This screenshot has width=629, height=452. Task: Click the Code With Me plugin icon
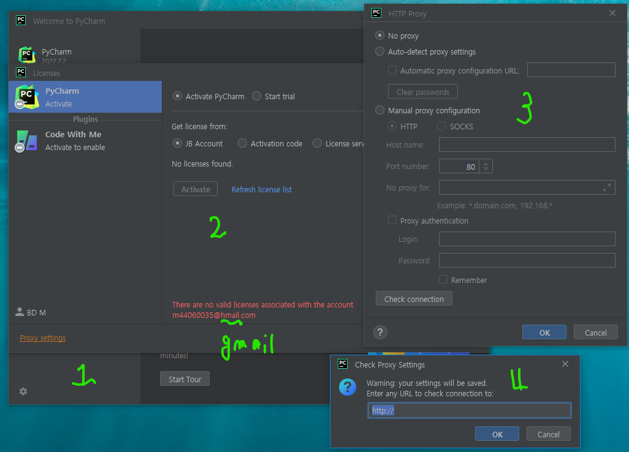click(27, 141)
